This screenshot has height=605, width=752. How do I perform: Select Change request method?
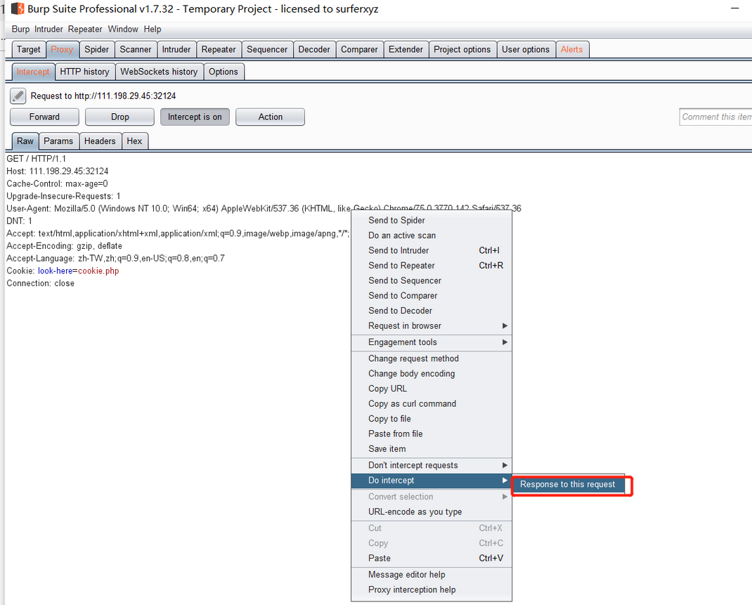(x=431, y=358)
